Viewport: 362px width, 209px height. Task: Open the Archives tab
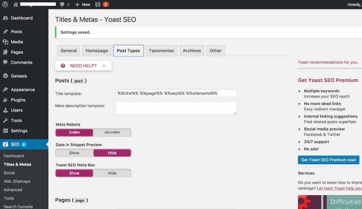click(192, 51)
